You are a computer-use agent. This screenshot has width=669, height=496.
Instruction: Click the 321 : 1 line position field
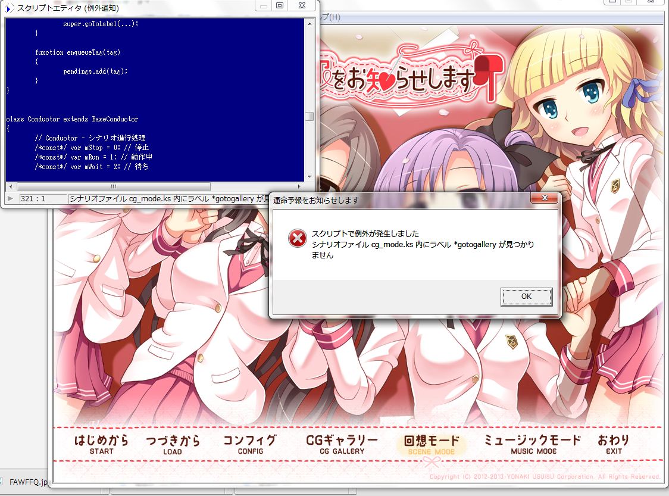coord(43,198)
